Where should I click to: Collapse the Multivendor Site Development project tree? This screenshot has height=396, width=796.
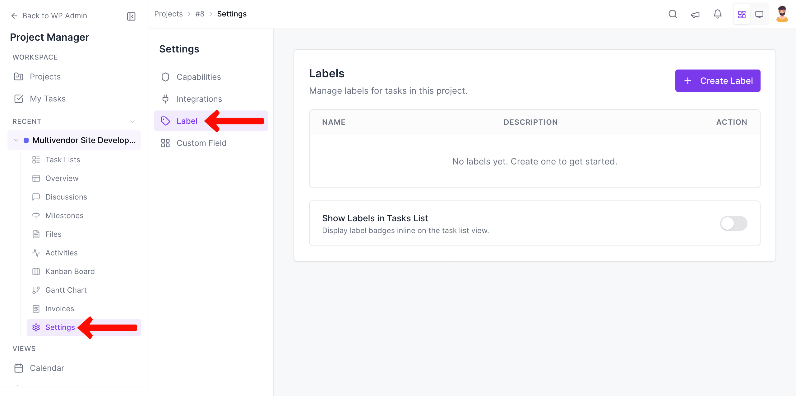coord(16,140)
